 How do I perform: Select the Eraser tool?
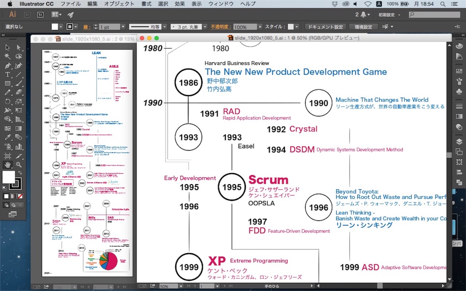tap(19, 92)
